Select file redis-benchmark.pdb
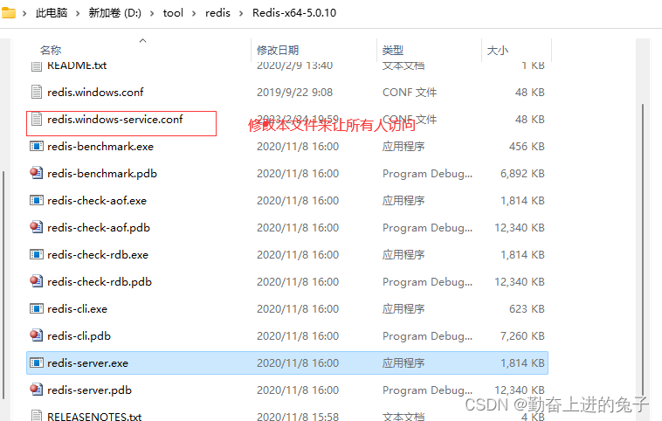The width and height of the screenshot is (662, 421). coord(102,173)
